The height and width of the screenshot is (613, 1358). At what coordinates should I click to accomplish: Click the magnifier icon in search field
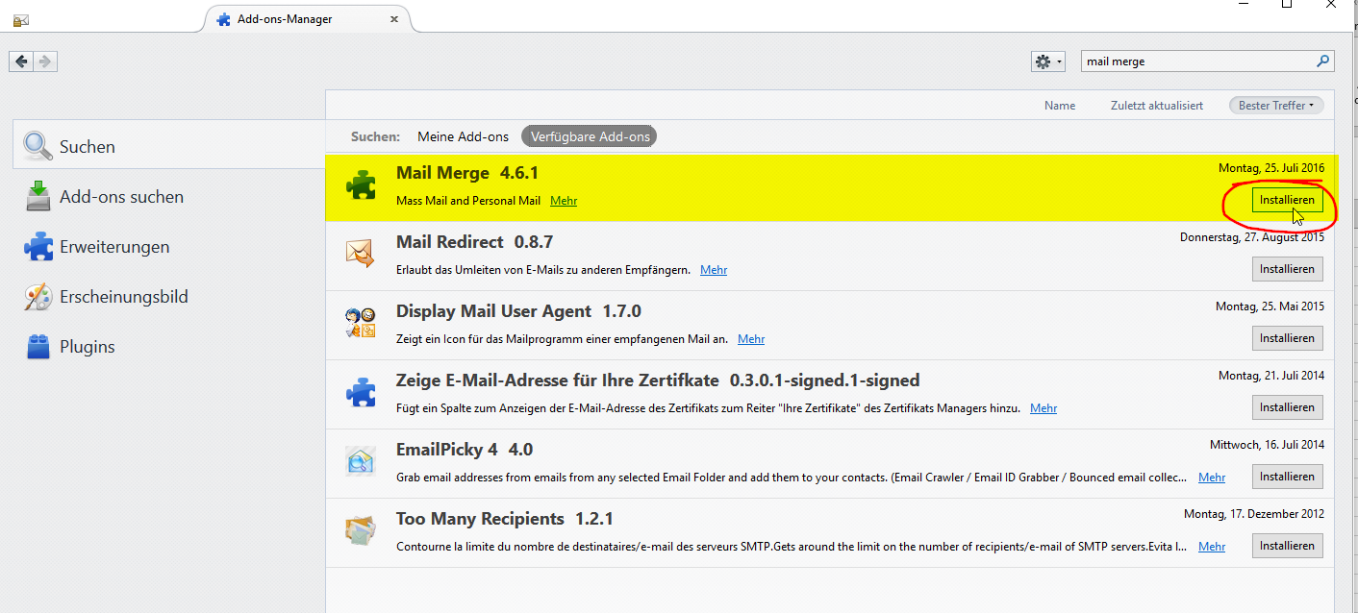point(1323,61)
